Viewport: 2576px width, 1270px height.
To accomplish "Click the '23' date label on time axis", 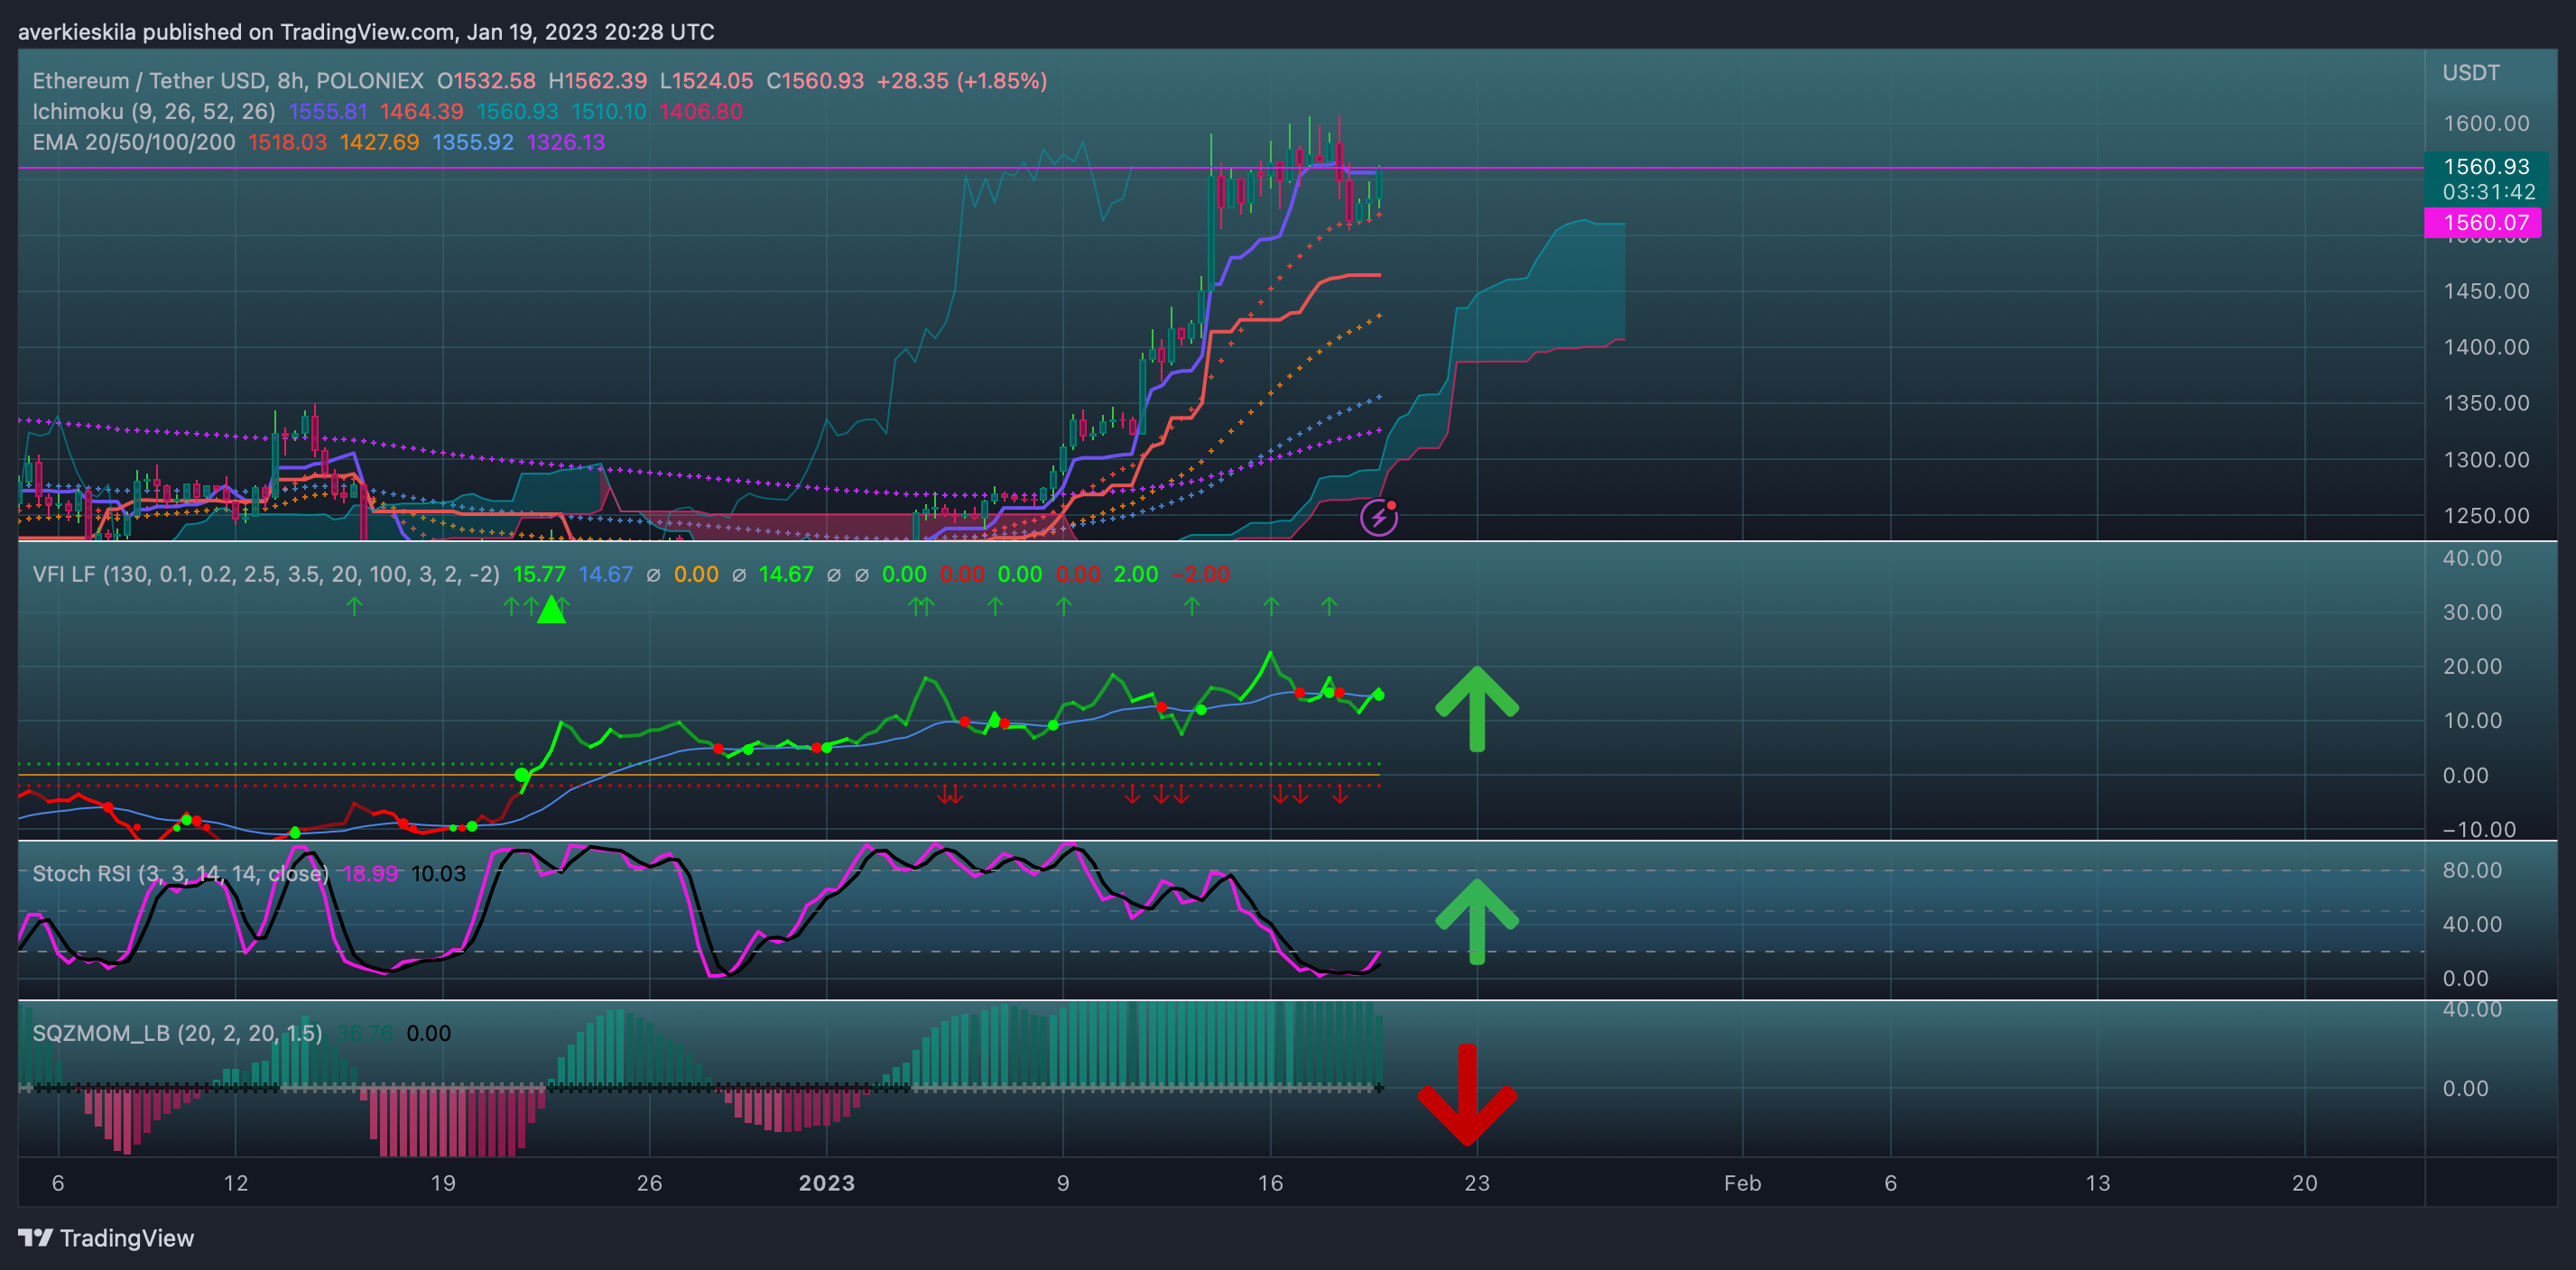I will pos(1477,1183).
